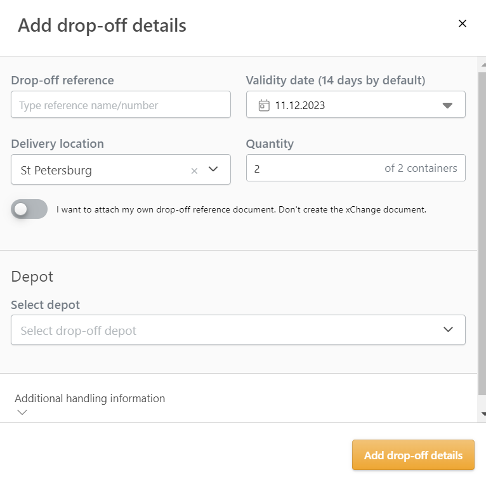Click the 11.12.2023 validity date value

[300, 106]
